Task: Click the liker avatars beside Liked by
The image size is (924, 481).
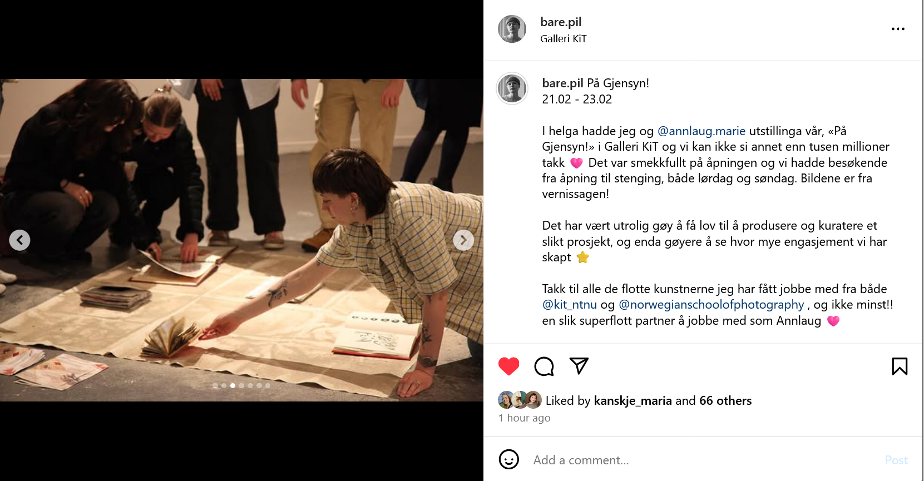Action: tap(520, 400)
